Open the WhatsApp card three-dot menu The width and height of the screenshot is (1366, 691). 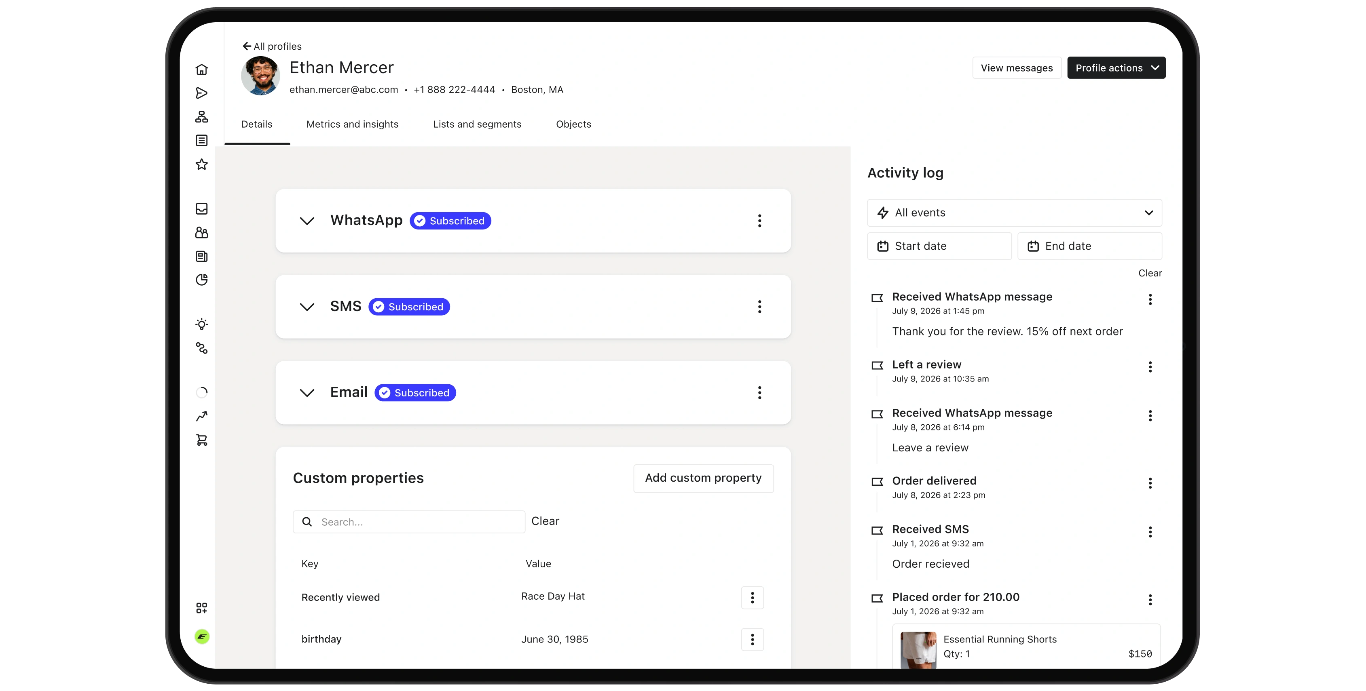759,221
